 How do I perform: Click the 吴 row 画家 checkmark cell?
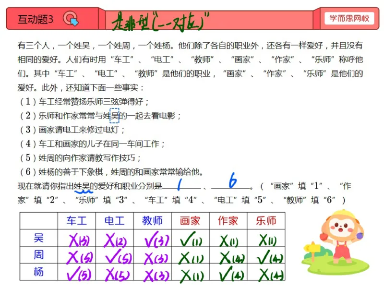[x=190, y=238]
